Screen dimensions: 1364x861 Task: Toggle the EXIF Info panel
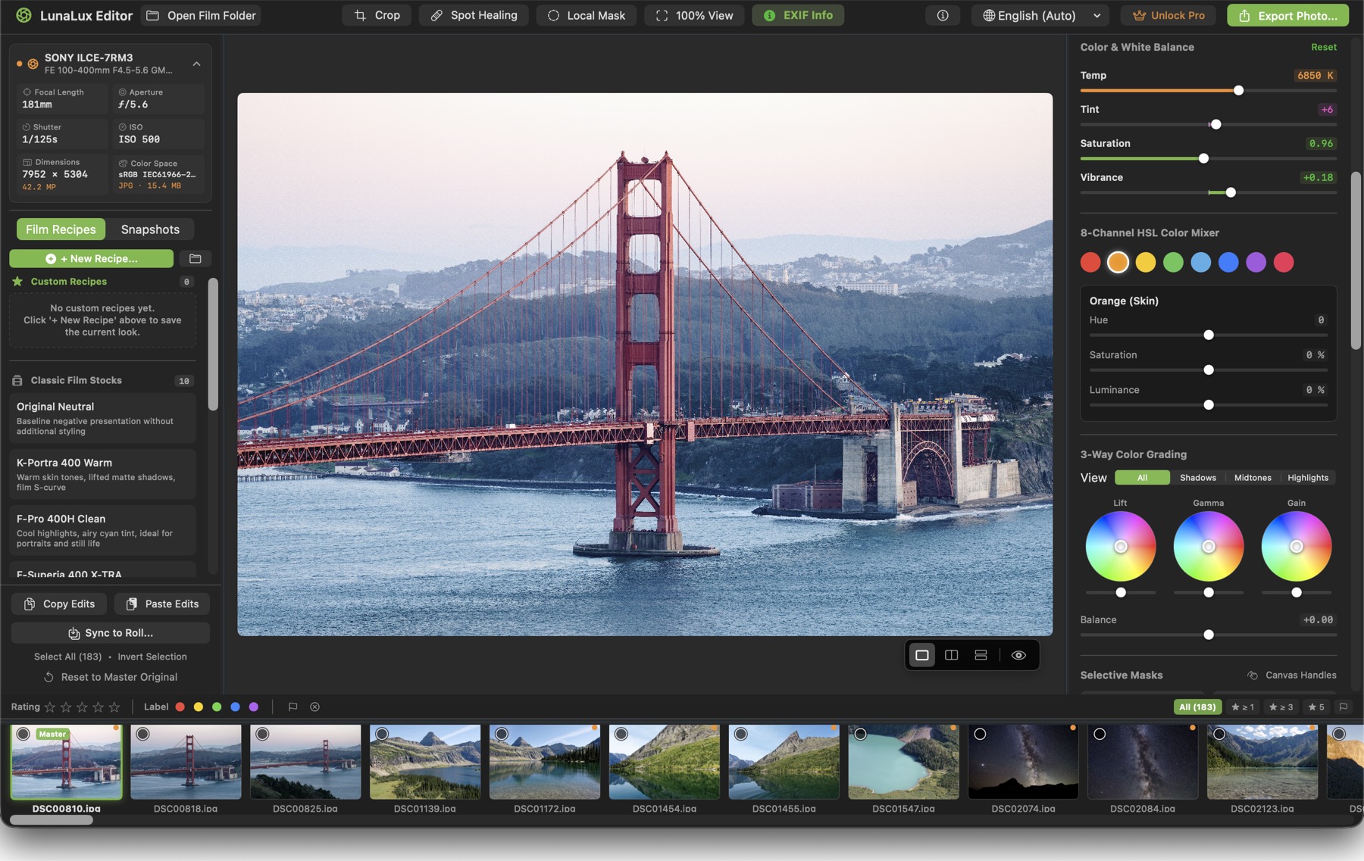point(798,15)
